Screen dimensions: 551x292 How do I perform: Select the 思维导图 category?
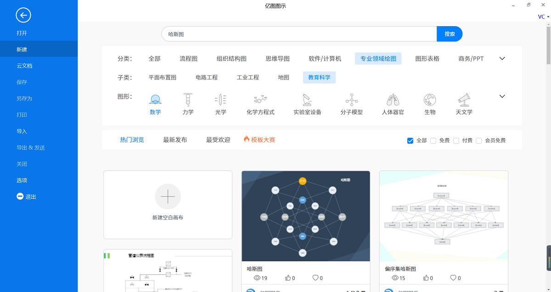click(x=277, y=58)
